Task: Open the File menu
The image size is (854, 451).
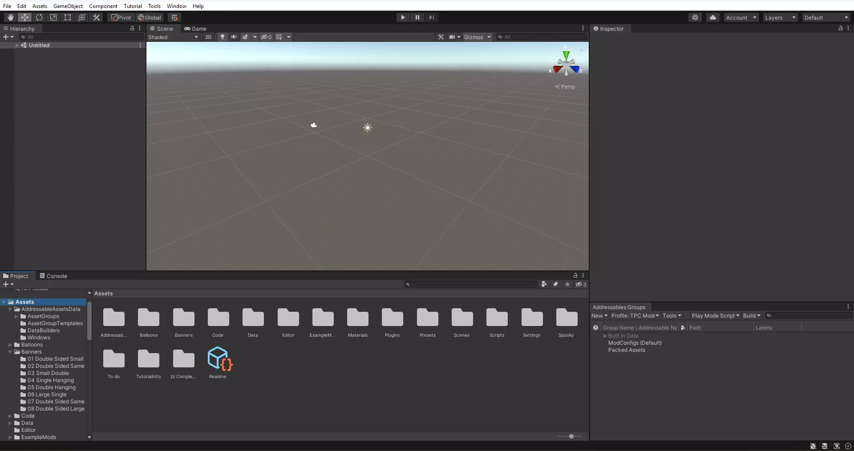Action: click(x=7, y=6)
